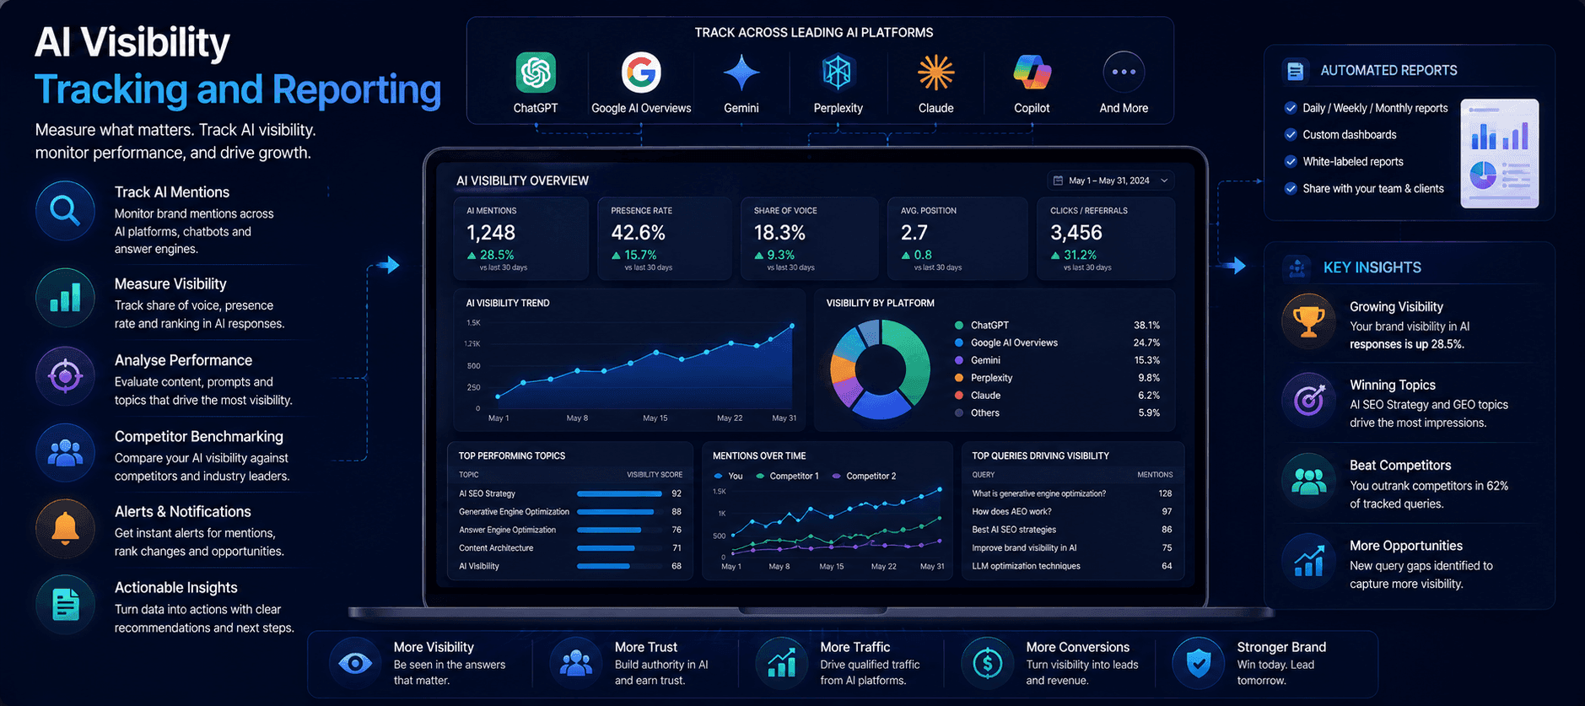Click the AI SEO Strategy score bar
Image resolution: width=1585 pixels, height=706 pixels.
pyautogui.click(x=619, y=494)
